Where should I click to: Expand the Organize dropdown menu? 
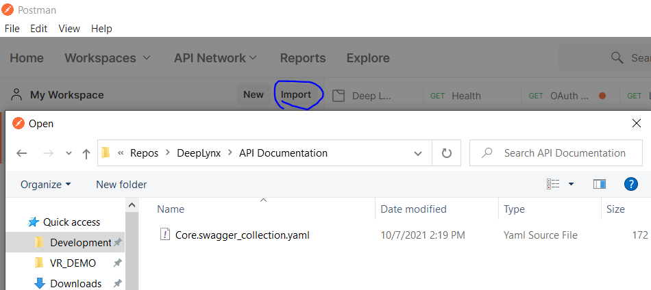tap(45, 184)
